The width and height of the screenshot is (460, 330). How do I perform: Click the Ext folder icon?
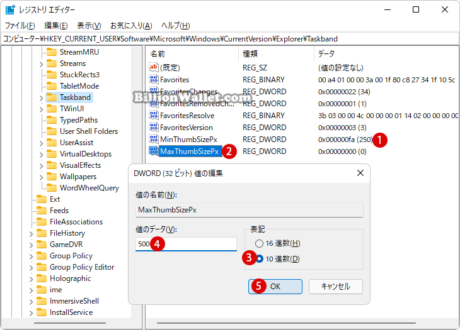(x=42, y=199)
